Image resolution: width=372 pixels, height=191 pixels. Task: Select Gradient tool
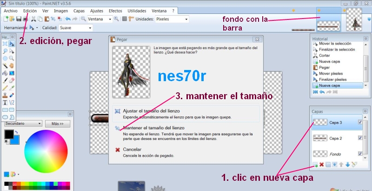pos(12,73)
